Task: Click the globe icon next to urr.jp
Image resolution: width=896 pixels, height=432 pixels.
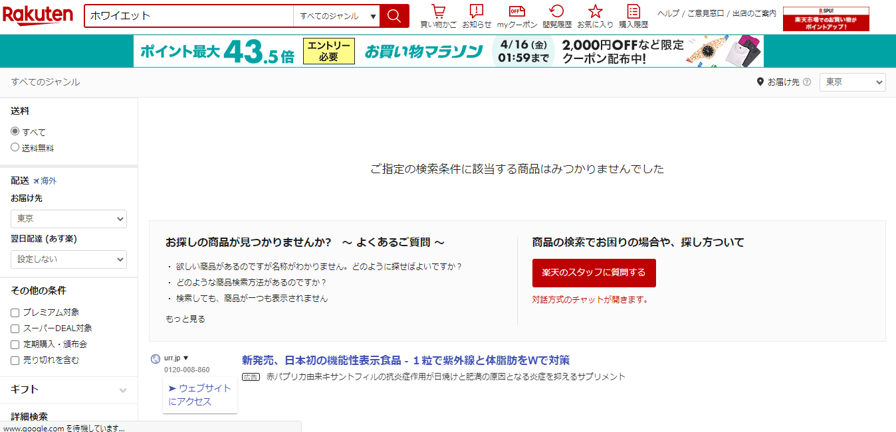Action: pyautogui.click(x=156, y=359)
